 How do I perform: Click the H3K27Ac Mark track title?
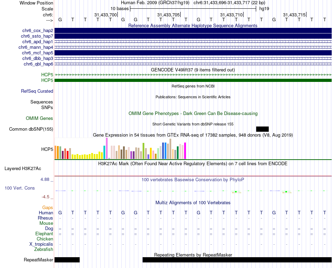tap(193, 164)
